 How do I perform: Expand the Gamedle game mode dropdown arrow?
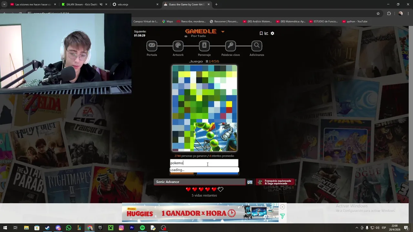click(x=223, y=32)
